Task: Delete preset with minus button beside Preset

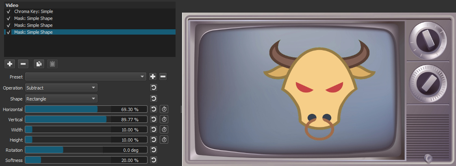Action: click(163, 76)
